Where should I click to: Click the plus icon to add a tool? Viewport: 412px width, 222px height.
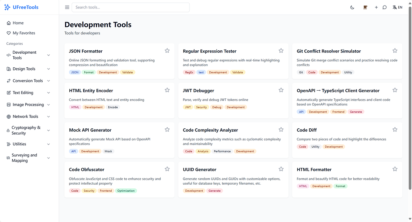coord(376,7)
